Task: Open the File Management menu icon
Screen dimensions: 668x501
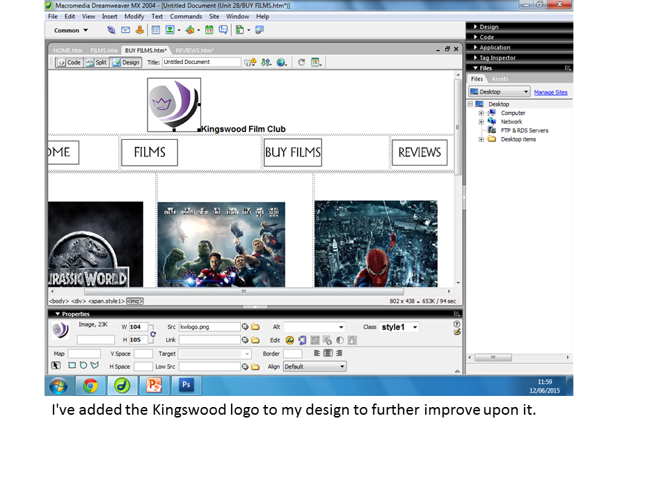Action: click(x=267, y=62)
